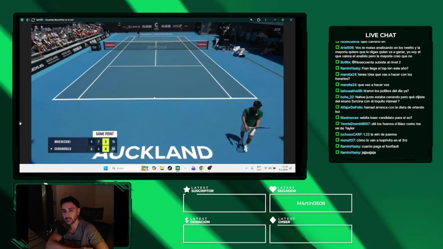
Task: Open the three-dot app menu
Action: 266,20
